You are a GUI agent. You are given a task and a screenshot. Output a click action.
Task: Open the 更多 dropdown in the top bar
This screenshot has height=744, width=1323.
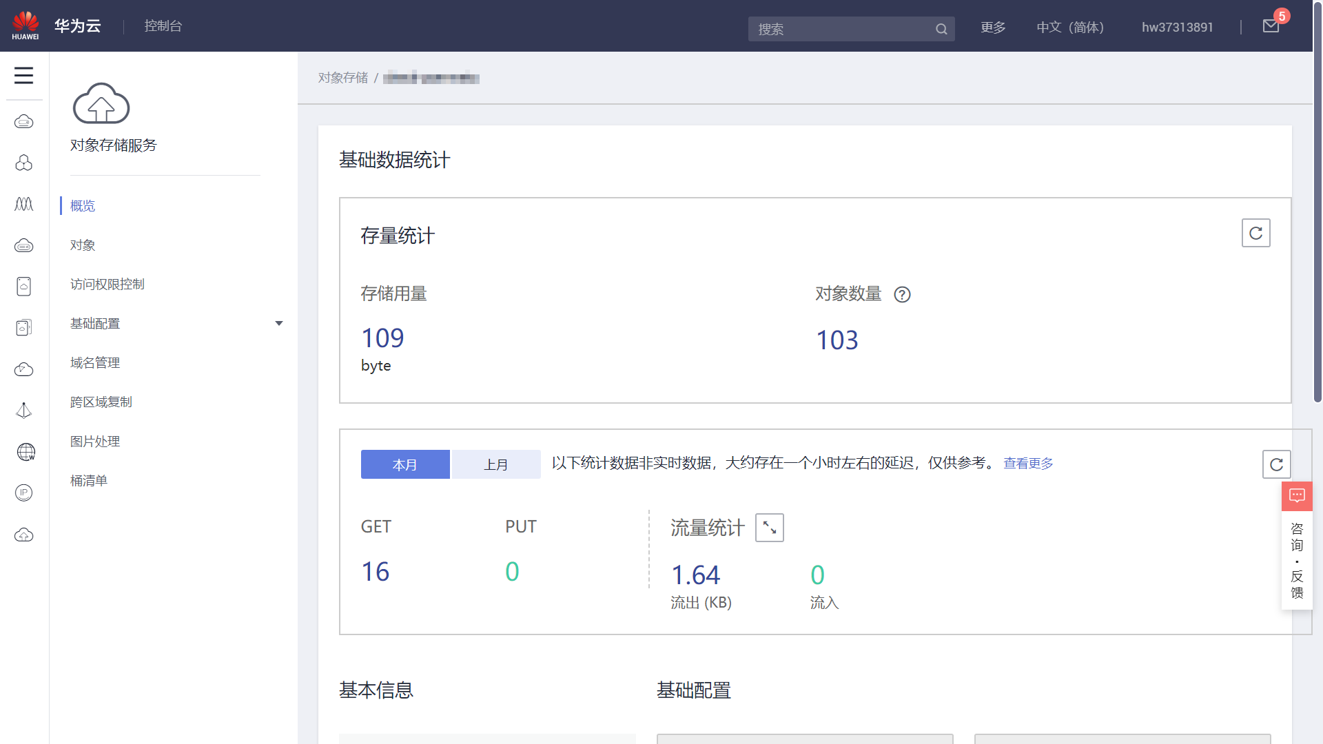click(x=993, y=28)
